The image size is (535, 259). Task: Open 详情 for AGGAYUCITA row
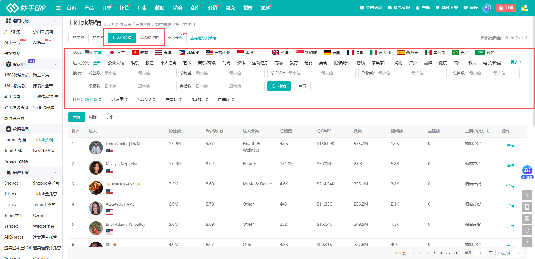510,206
